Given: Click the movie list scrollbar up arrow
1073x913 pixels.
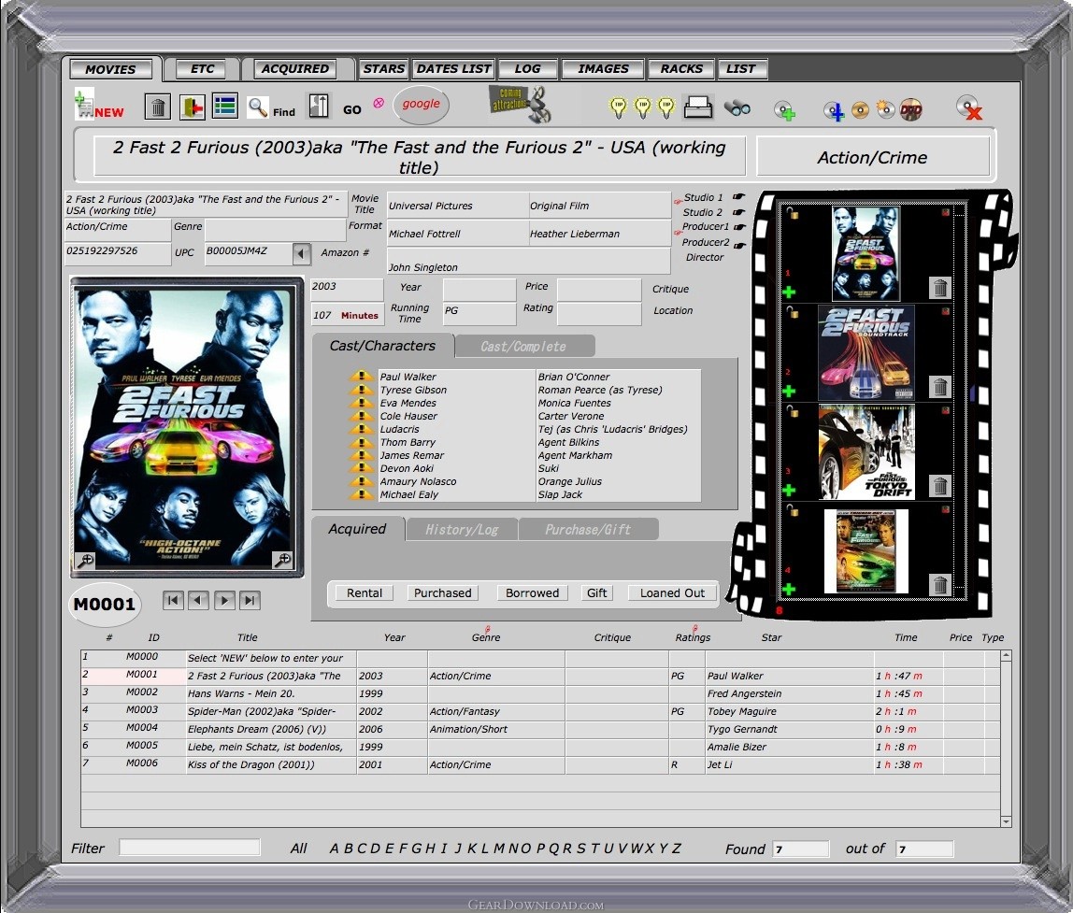Looking at the screenshot, I should tap(1006, 656).
